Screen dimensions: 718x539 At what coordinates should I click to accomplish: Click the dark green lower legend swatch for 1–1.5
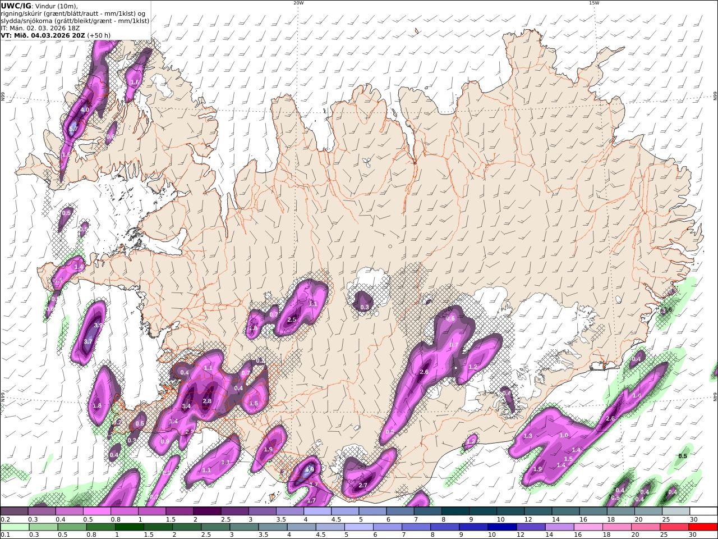click(x=130, y=527)
